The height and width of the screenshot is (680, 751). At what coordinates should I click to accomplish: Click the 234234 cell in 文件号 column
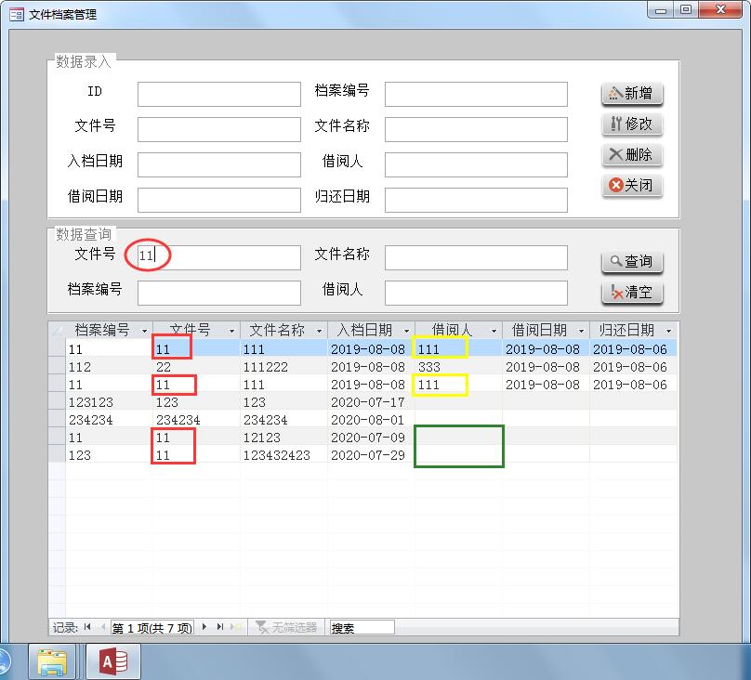click(196, 420)
